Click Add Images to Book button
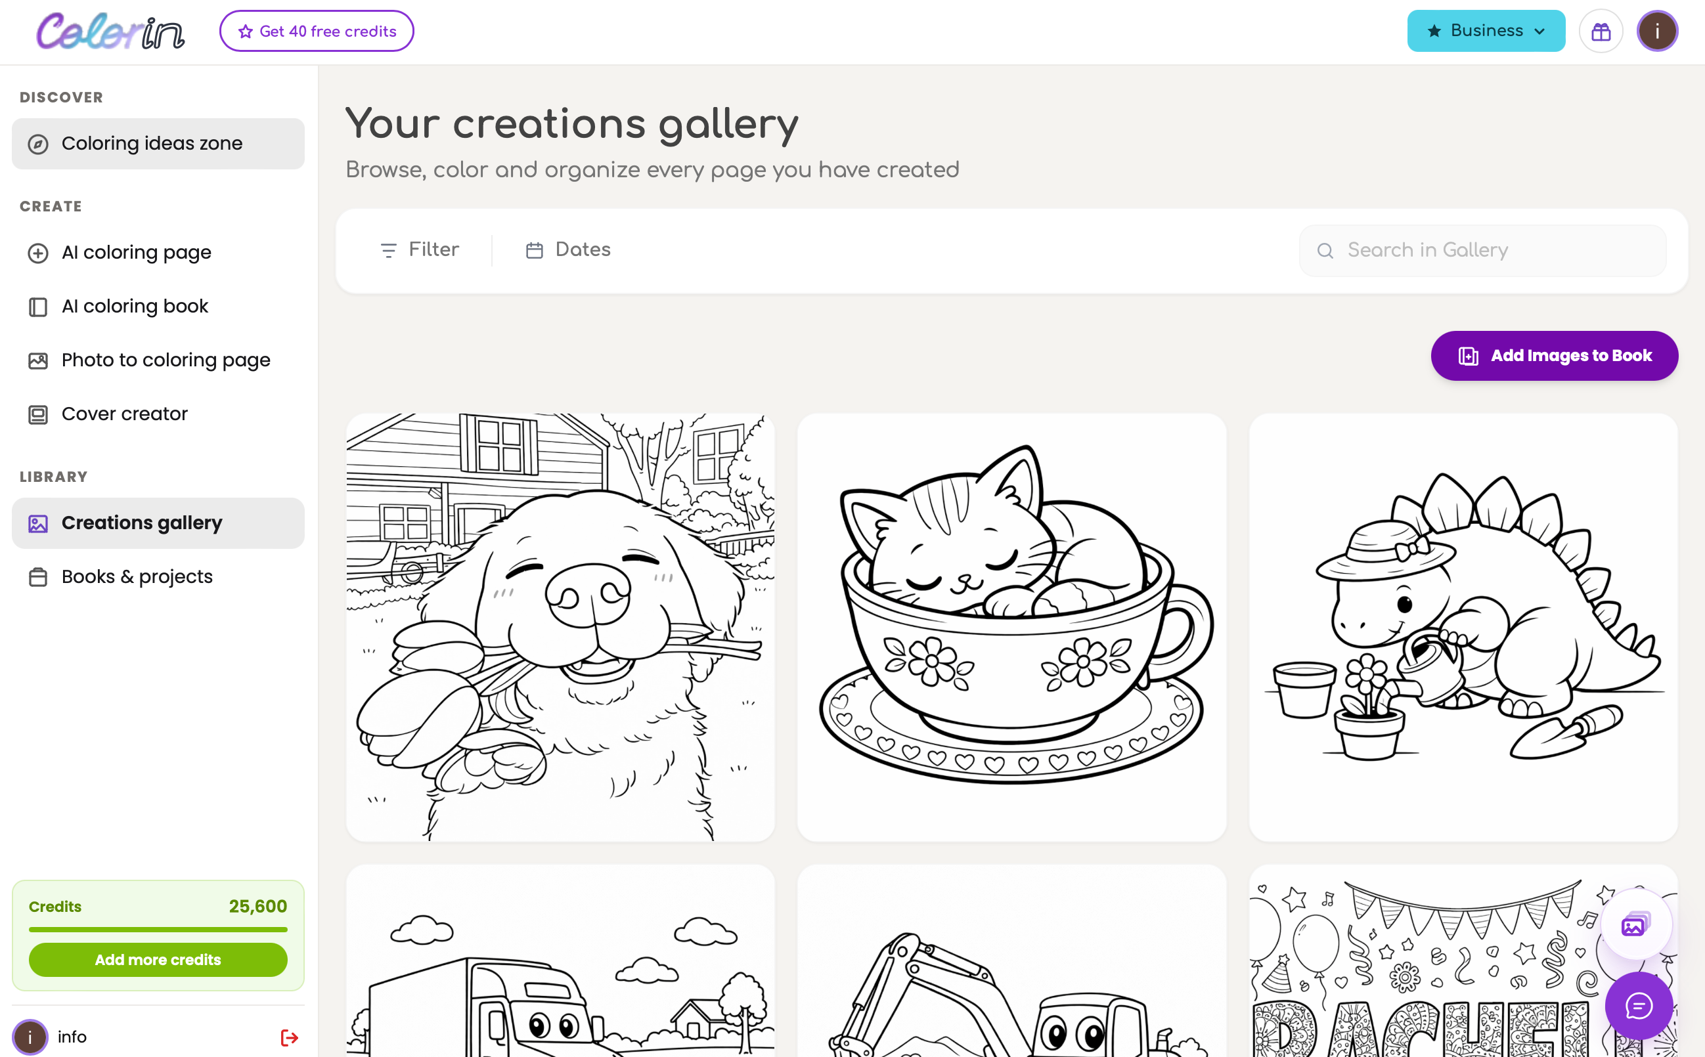This screenshot has width=1705, height=1057. pyautogui.click(x=1554, y=356)
